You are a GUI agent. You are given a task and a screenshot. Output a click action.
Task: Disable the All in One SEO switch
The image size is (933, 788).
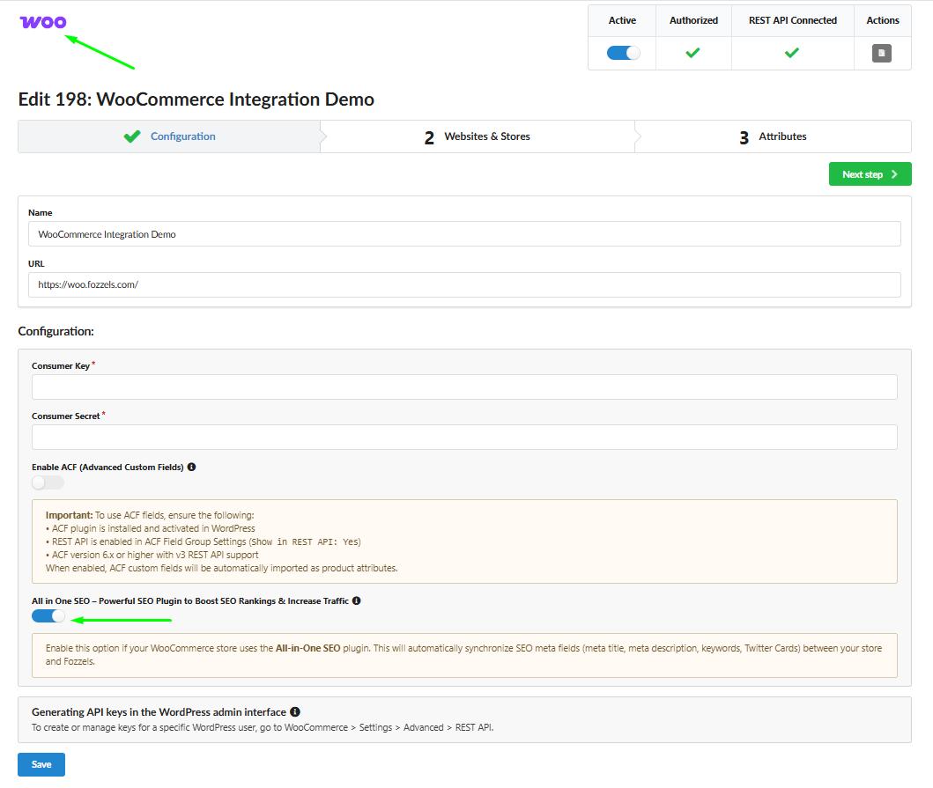[x=48, y=616]
